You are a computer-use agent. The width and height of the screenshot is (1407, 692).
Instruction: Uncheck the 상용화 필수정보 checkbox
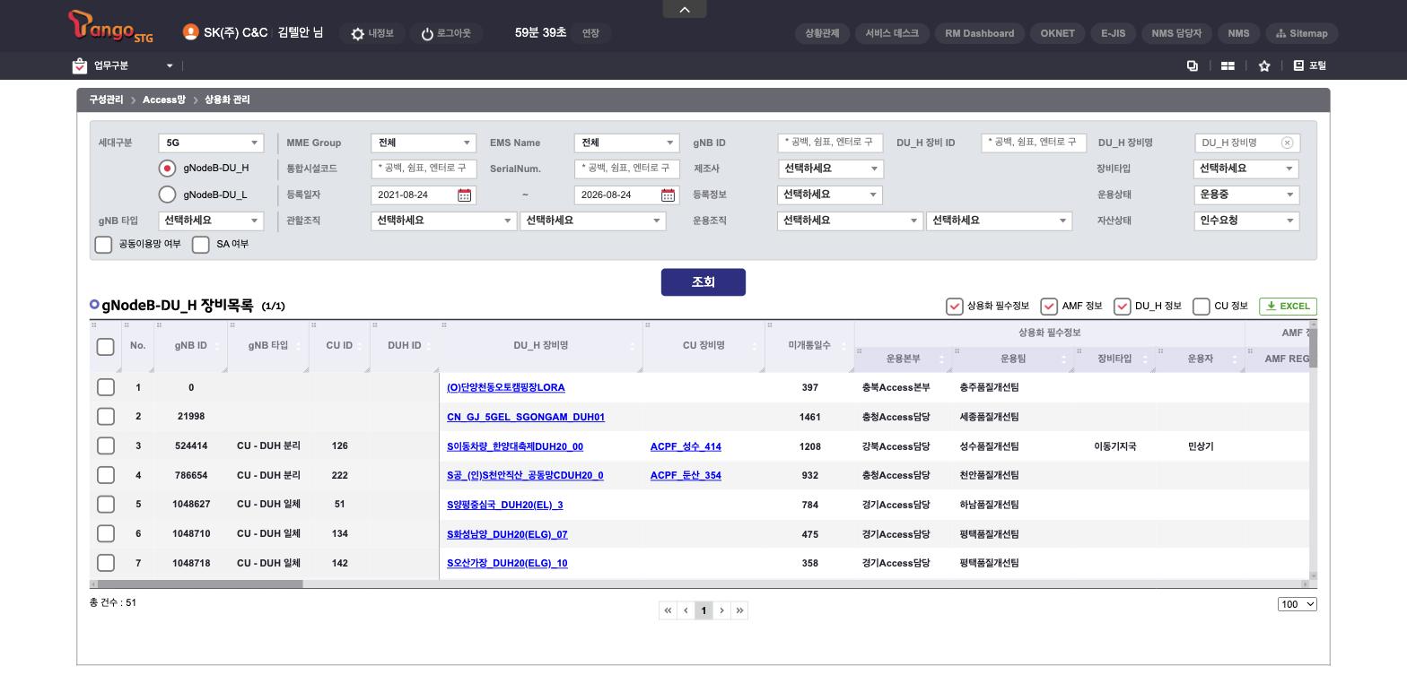955,307
